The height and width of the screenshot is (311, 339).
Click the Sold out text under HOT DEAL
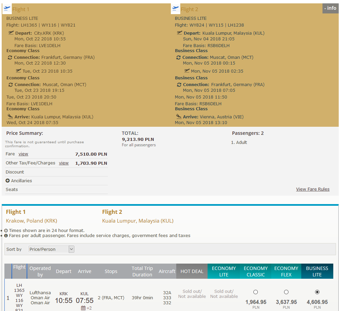[192, 294]
